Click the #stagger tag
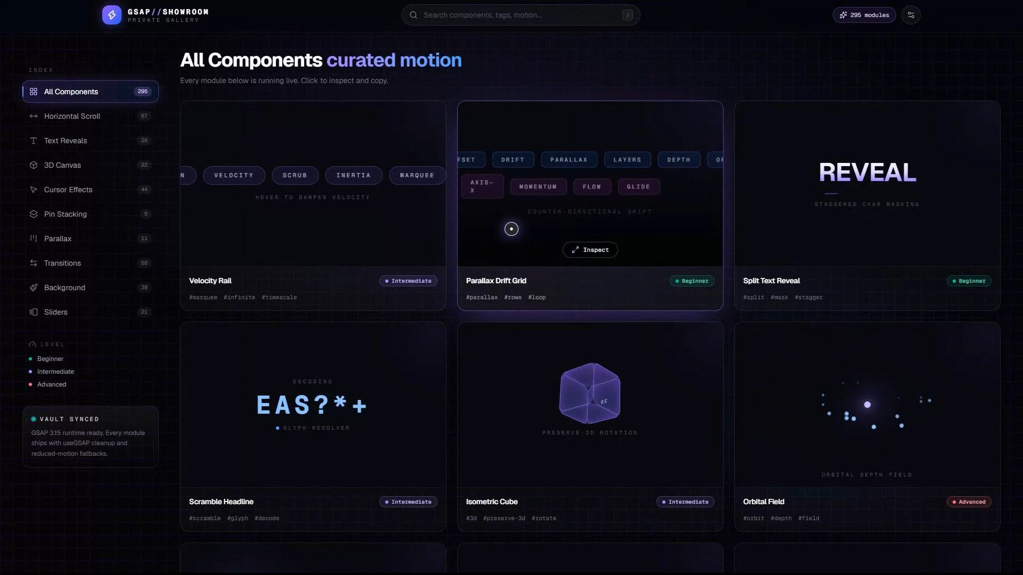The image size is (1023, 575). coord(808,297)
